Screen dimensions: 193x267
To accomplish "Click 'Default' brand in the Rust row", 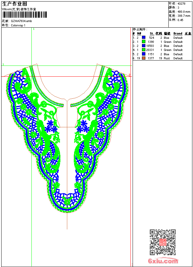I will point(178,58).
